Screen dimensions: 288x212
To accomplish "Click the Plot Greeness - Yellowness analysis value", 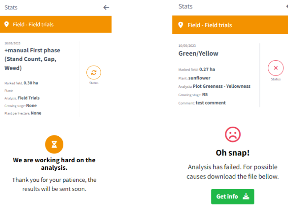I will pyautogui.click(x=221, y=86).
